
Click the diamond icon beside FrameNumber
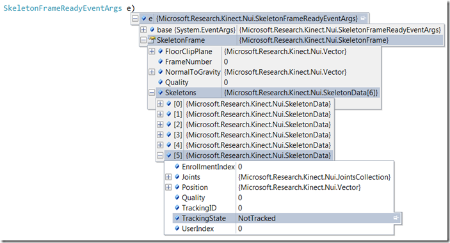161,61
